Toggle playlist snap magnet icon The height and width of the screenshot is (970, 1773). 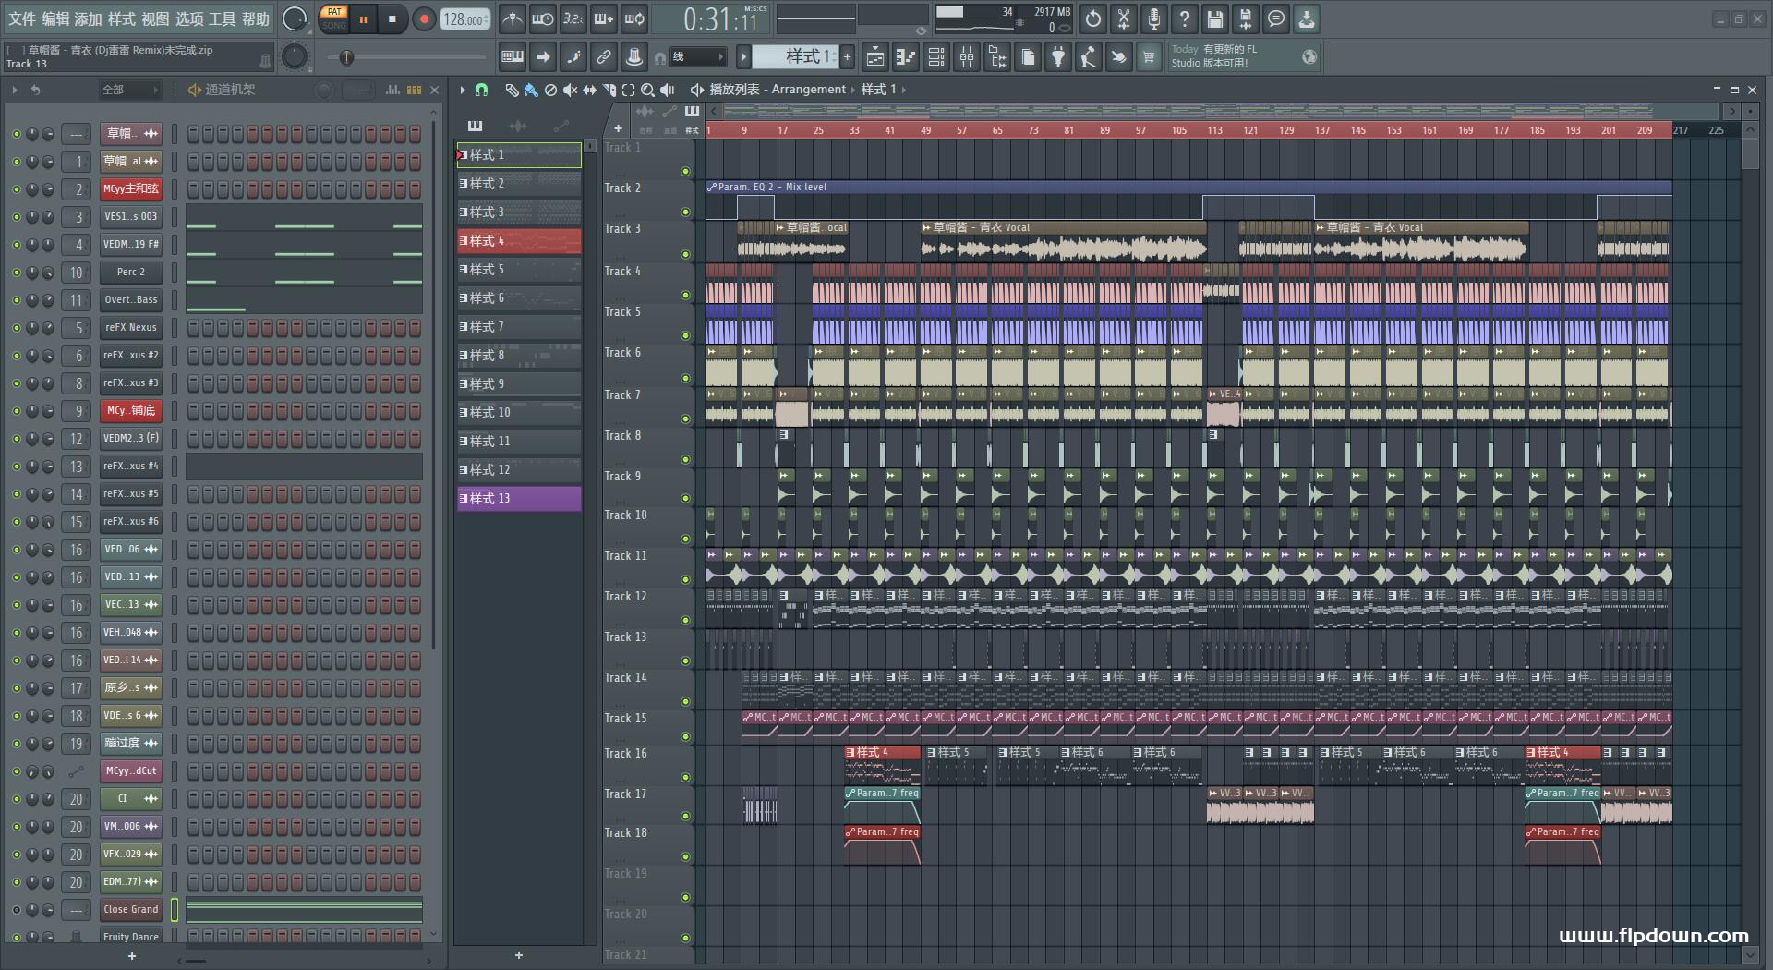pos(481,90)
